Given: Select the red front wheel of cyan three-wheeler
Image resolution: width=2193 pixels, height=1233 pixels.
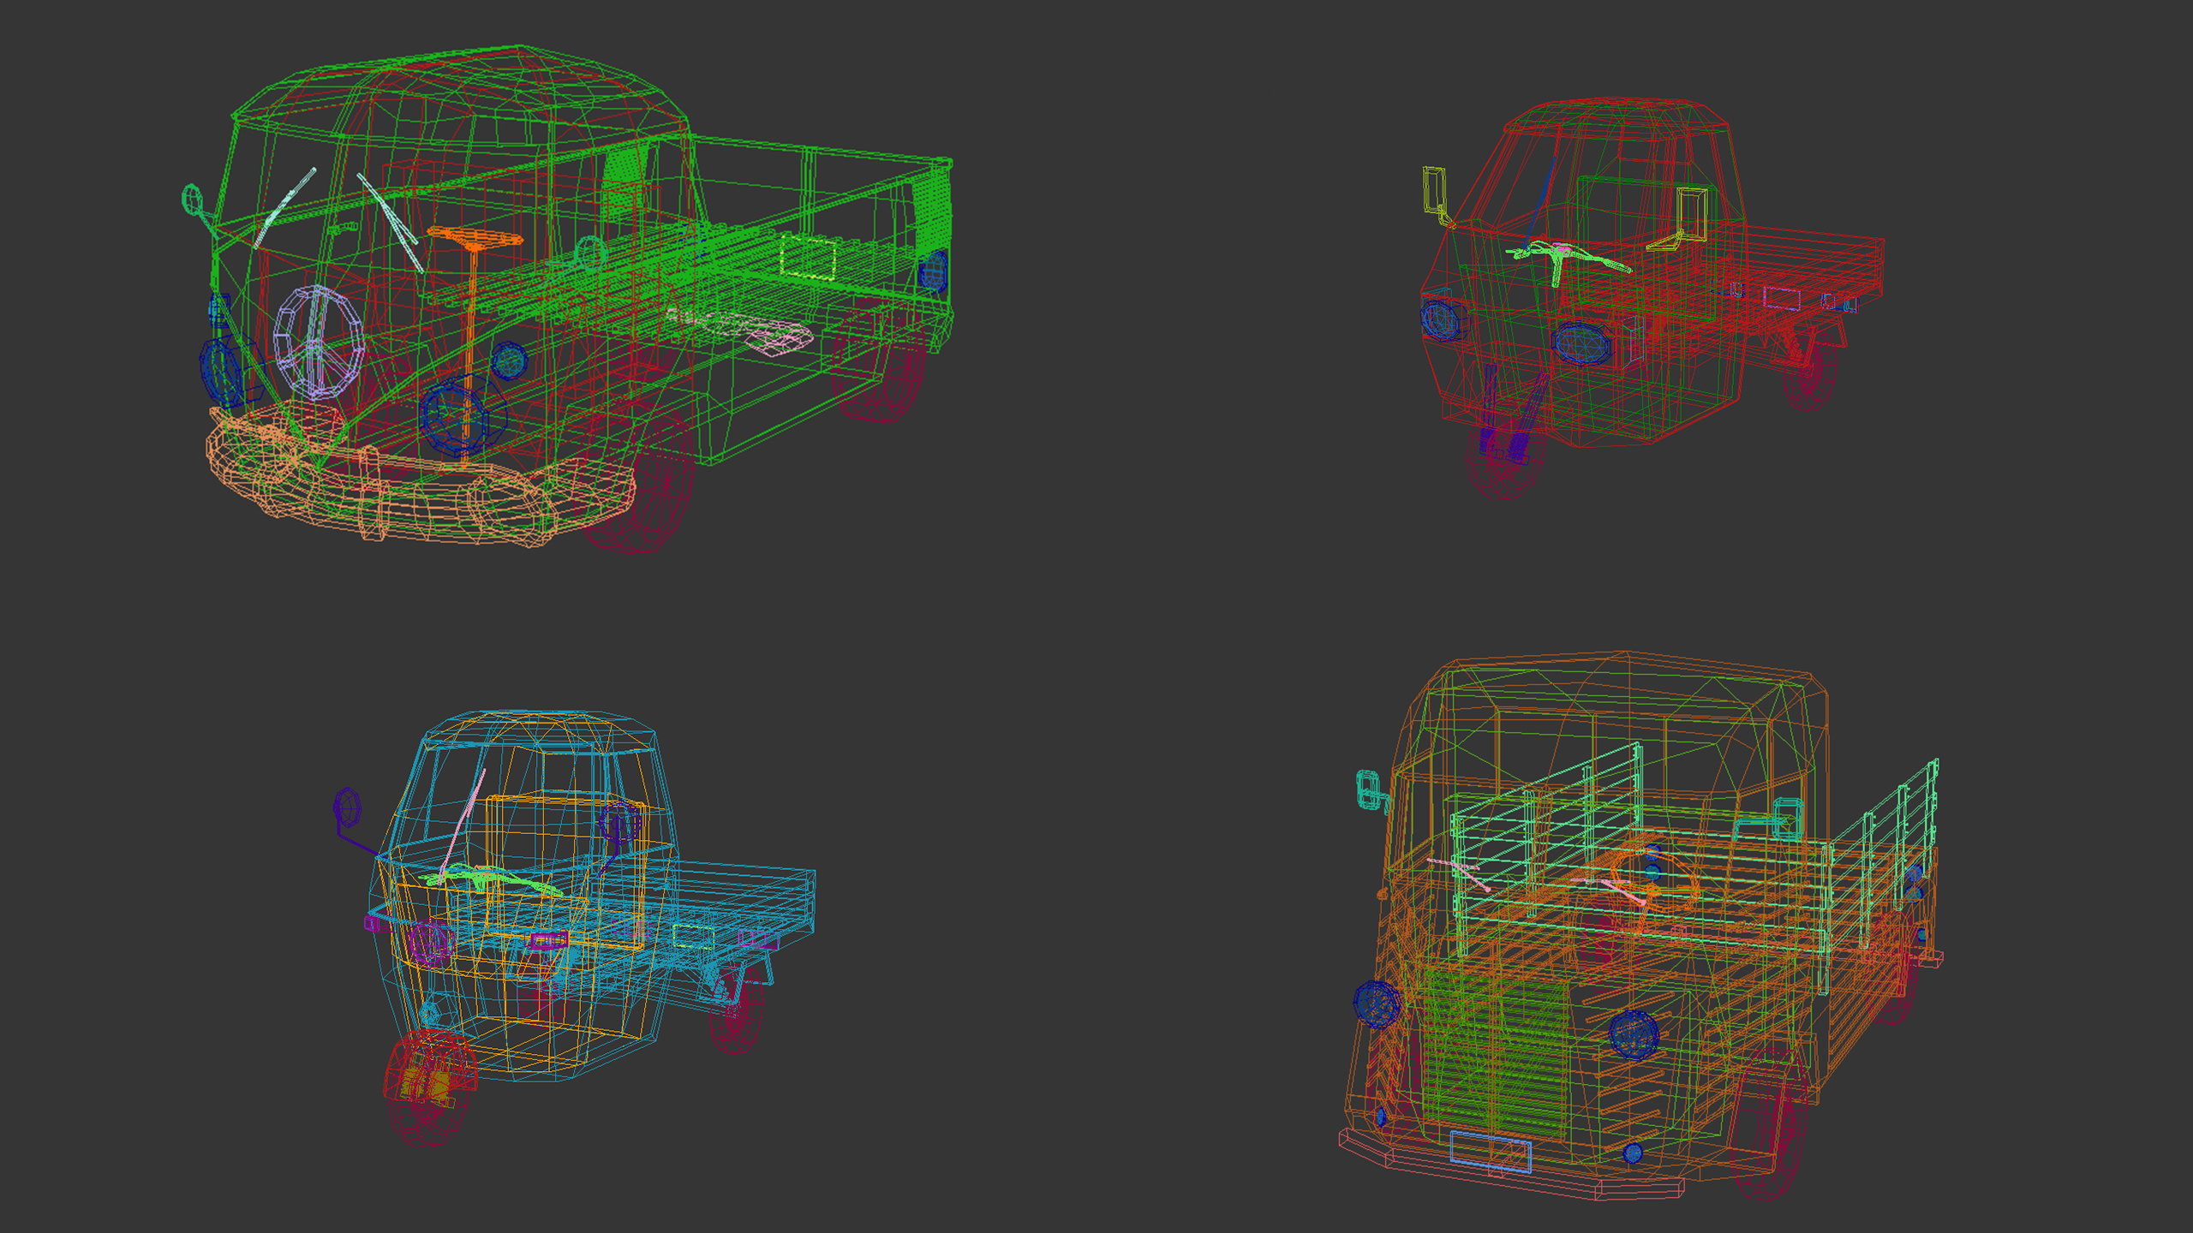Looking at the screenshot, I should pyautogui.click(x=430, y=1087).
